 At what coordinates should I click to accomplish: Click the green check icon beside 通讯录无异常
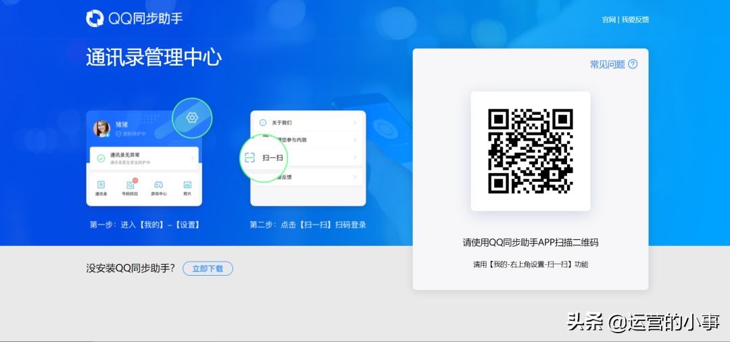point(101,158)
